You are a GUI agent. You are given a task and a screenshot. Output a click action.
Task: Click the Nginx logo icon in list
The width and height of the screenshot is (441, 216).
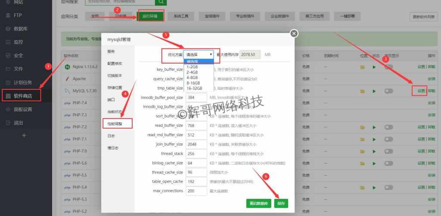[67, 67]
